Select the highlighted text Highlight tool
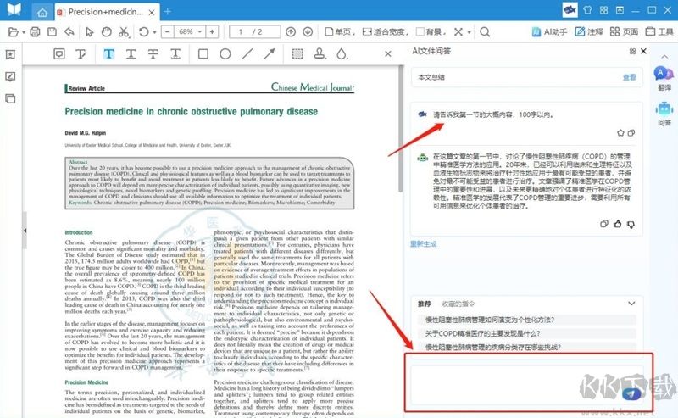 pos(109,53)
